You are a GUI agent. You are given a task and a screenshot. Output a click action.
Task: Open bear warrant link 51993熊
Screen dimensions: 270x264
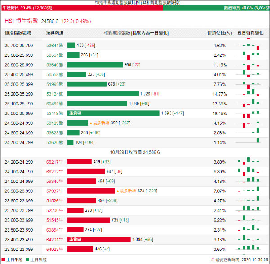click(55, 84)
